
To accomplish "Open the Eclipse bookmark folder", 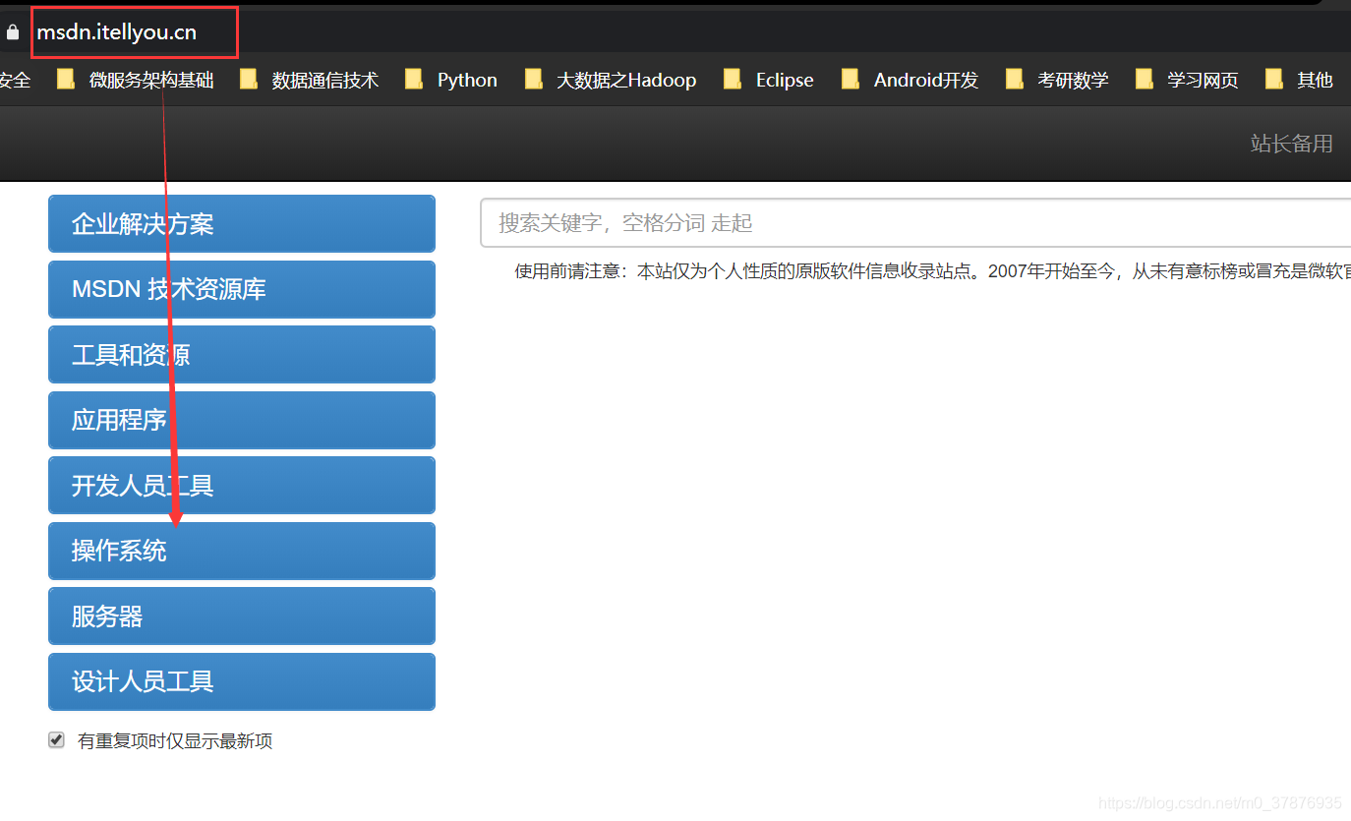I will tap(769, 80).
